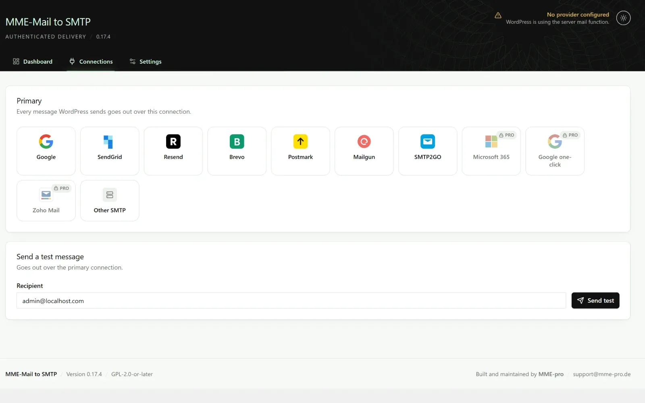Click 'Version 0.17.4' in the footer
Screen dimensions: 645x403
[x=84, y=374]
